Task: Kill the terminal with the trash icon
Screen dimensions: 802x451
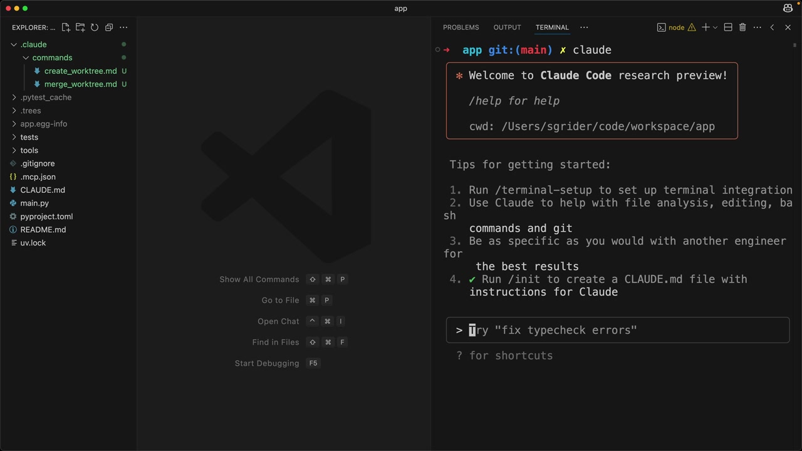Action: tap(742, 28)
